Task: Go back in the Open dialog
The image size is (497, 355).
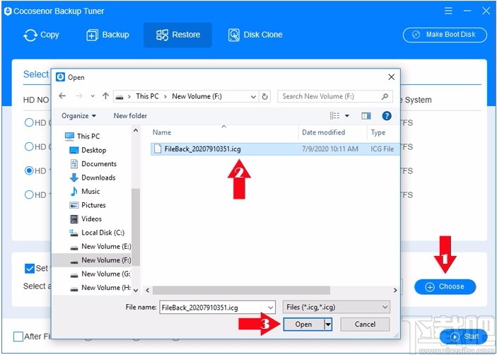Action: [62, 96]
